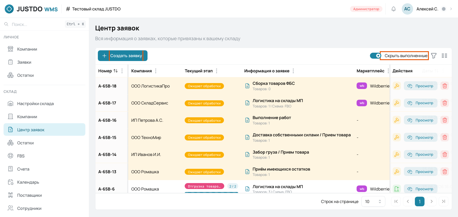The height and width of the screenshot is (217, 458).
Task: Click 'Просмотр' for request A-65B-16
Action: tap(421, 120)
